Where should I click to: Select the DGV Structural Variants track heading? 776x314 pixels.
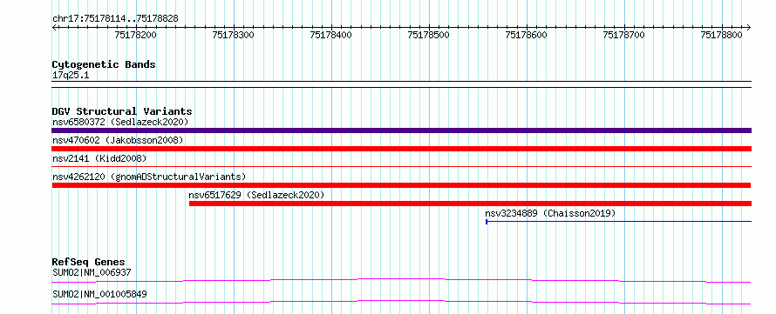click(x=122, y=111)
